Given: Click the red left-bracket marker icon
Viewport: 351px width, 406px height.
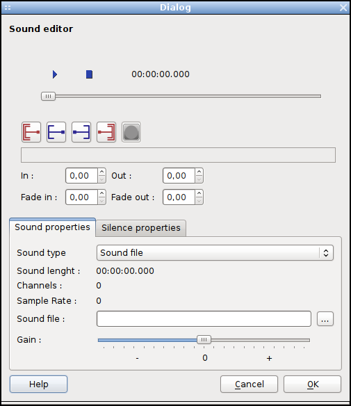Looking at the screenshot, I should point(31,132).
